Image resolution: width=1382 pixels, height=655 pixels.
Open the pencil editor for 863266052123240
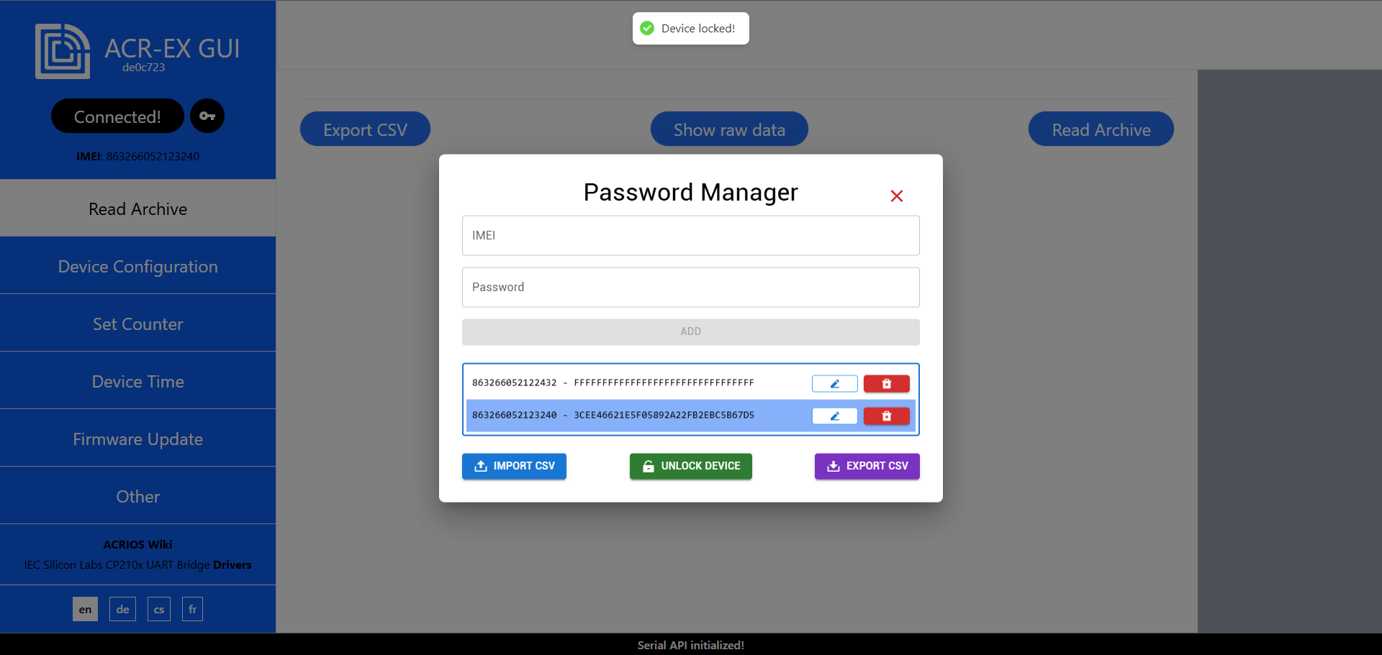pyautogui.click(x=834, y=416)
